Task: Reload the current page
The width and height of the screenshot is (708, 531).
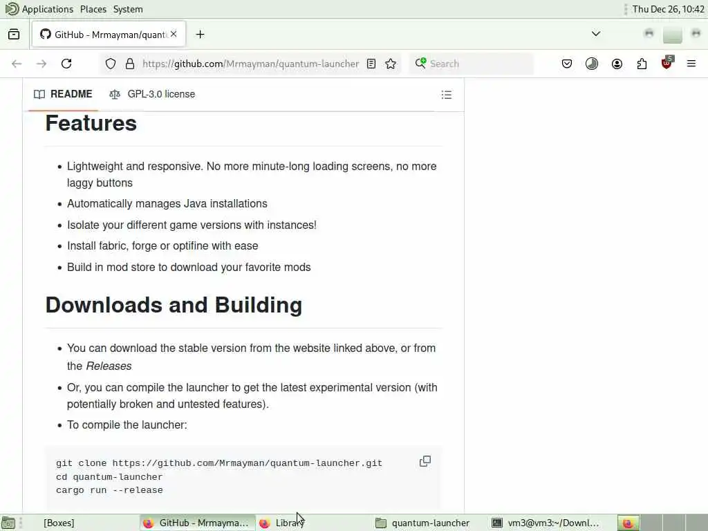Action: (x=66, y=64)
